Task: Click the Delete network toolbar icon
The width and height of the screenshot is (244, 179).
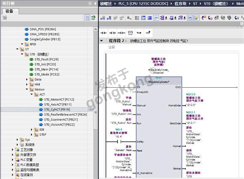Action: [x=109, y=18]
